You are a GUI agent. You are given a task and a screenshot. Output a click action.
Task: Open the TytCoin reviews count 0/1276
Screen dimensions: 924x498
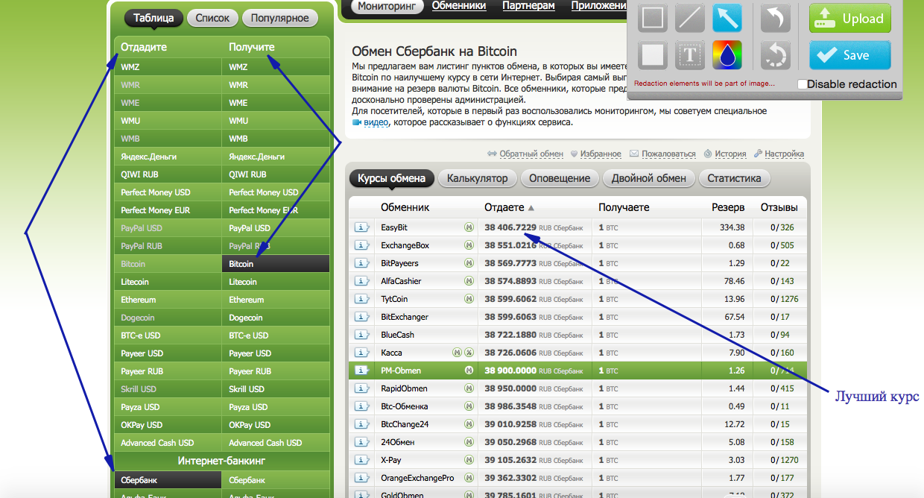[x=785, y=299]
